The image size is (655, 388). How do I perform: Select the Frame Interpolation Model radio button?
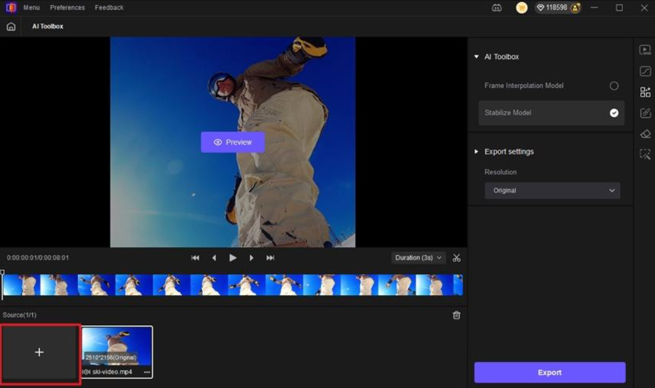coord(614,86)
